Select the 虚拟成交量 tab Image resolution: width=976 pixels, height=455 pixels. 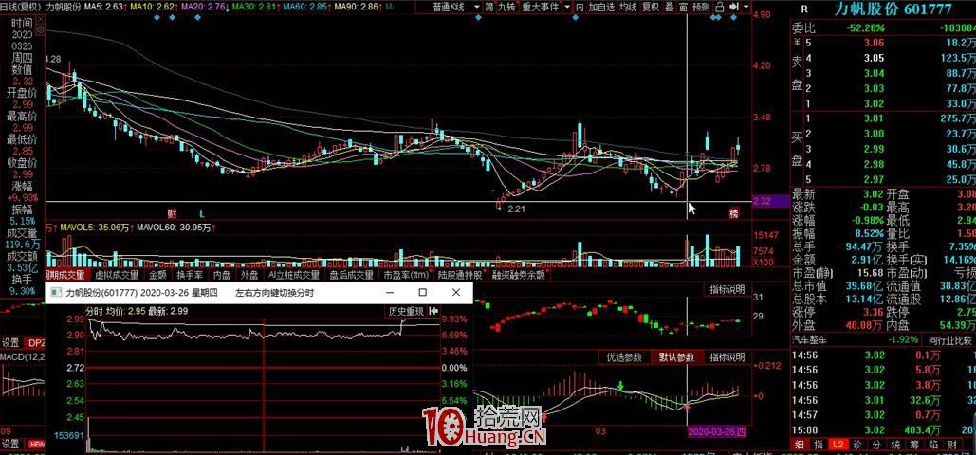tap(117, 275)
